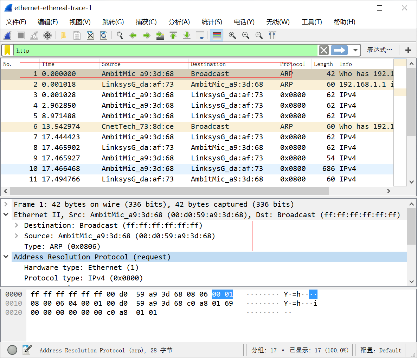The height and width of the screenshot is (358, 417).
Task: Collapse the Address Resolution Protocol node
Action: coord(6,257)
